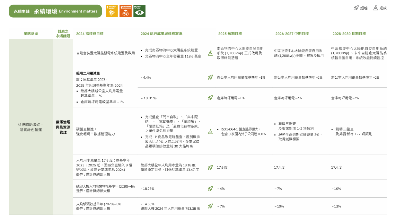Click the 範疇二用電減量 bold heading
The height and width of the screenshot is (221, 396).
(x=88, y=73)
